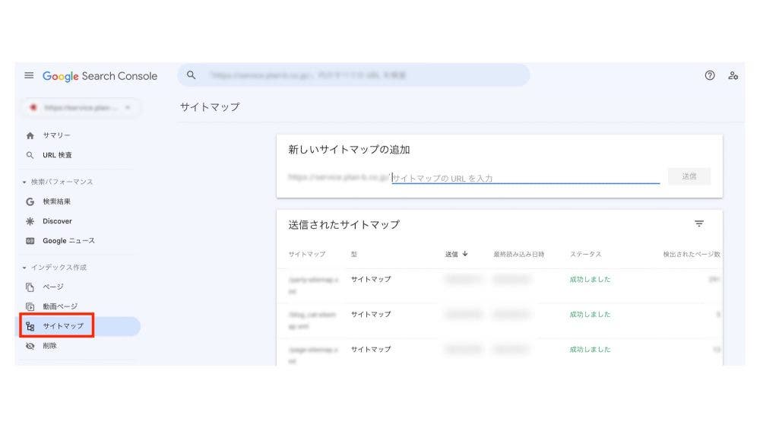Collapse the インデックス作成 section
Image resolution: width=760 pixels, height=428 pixels.
point(24,268)
